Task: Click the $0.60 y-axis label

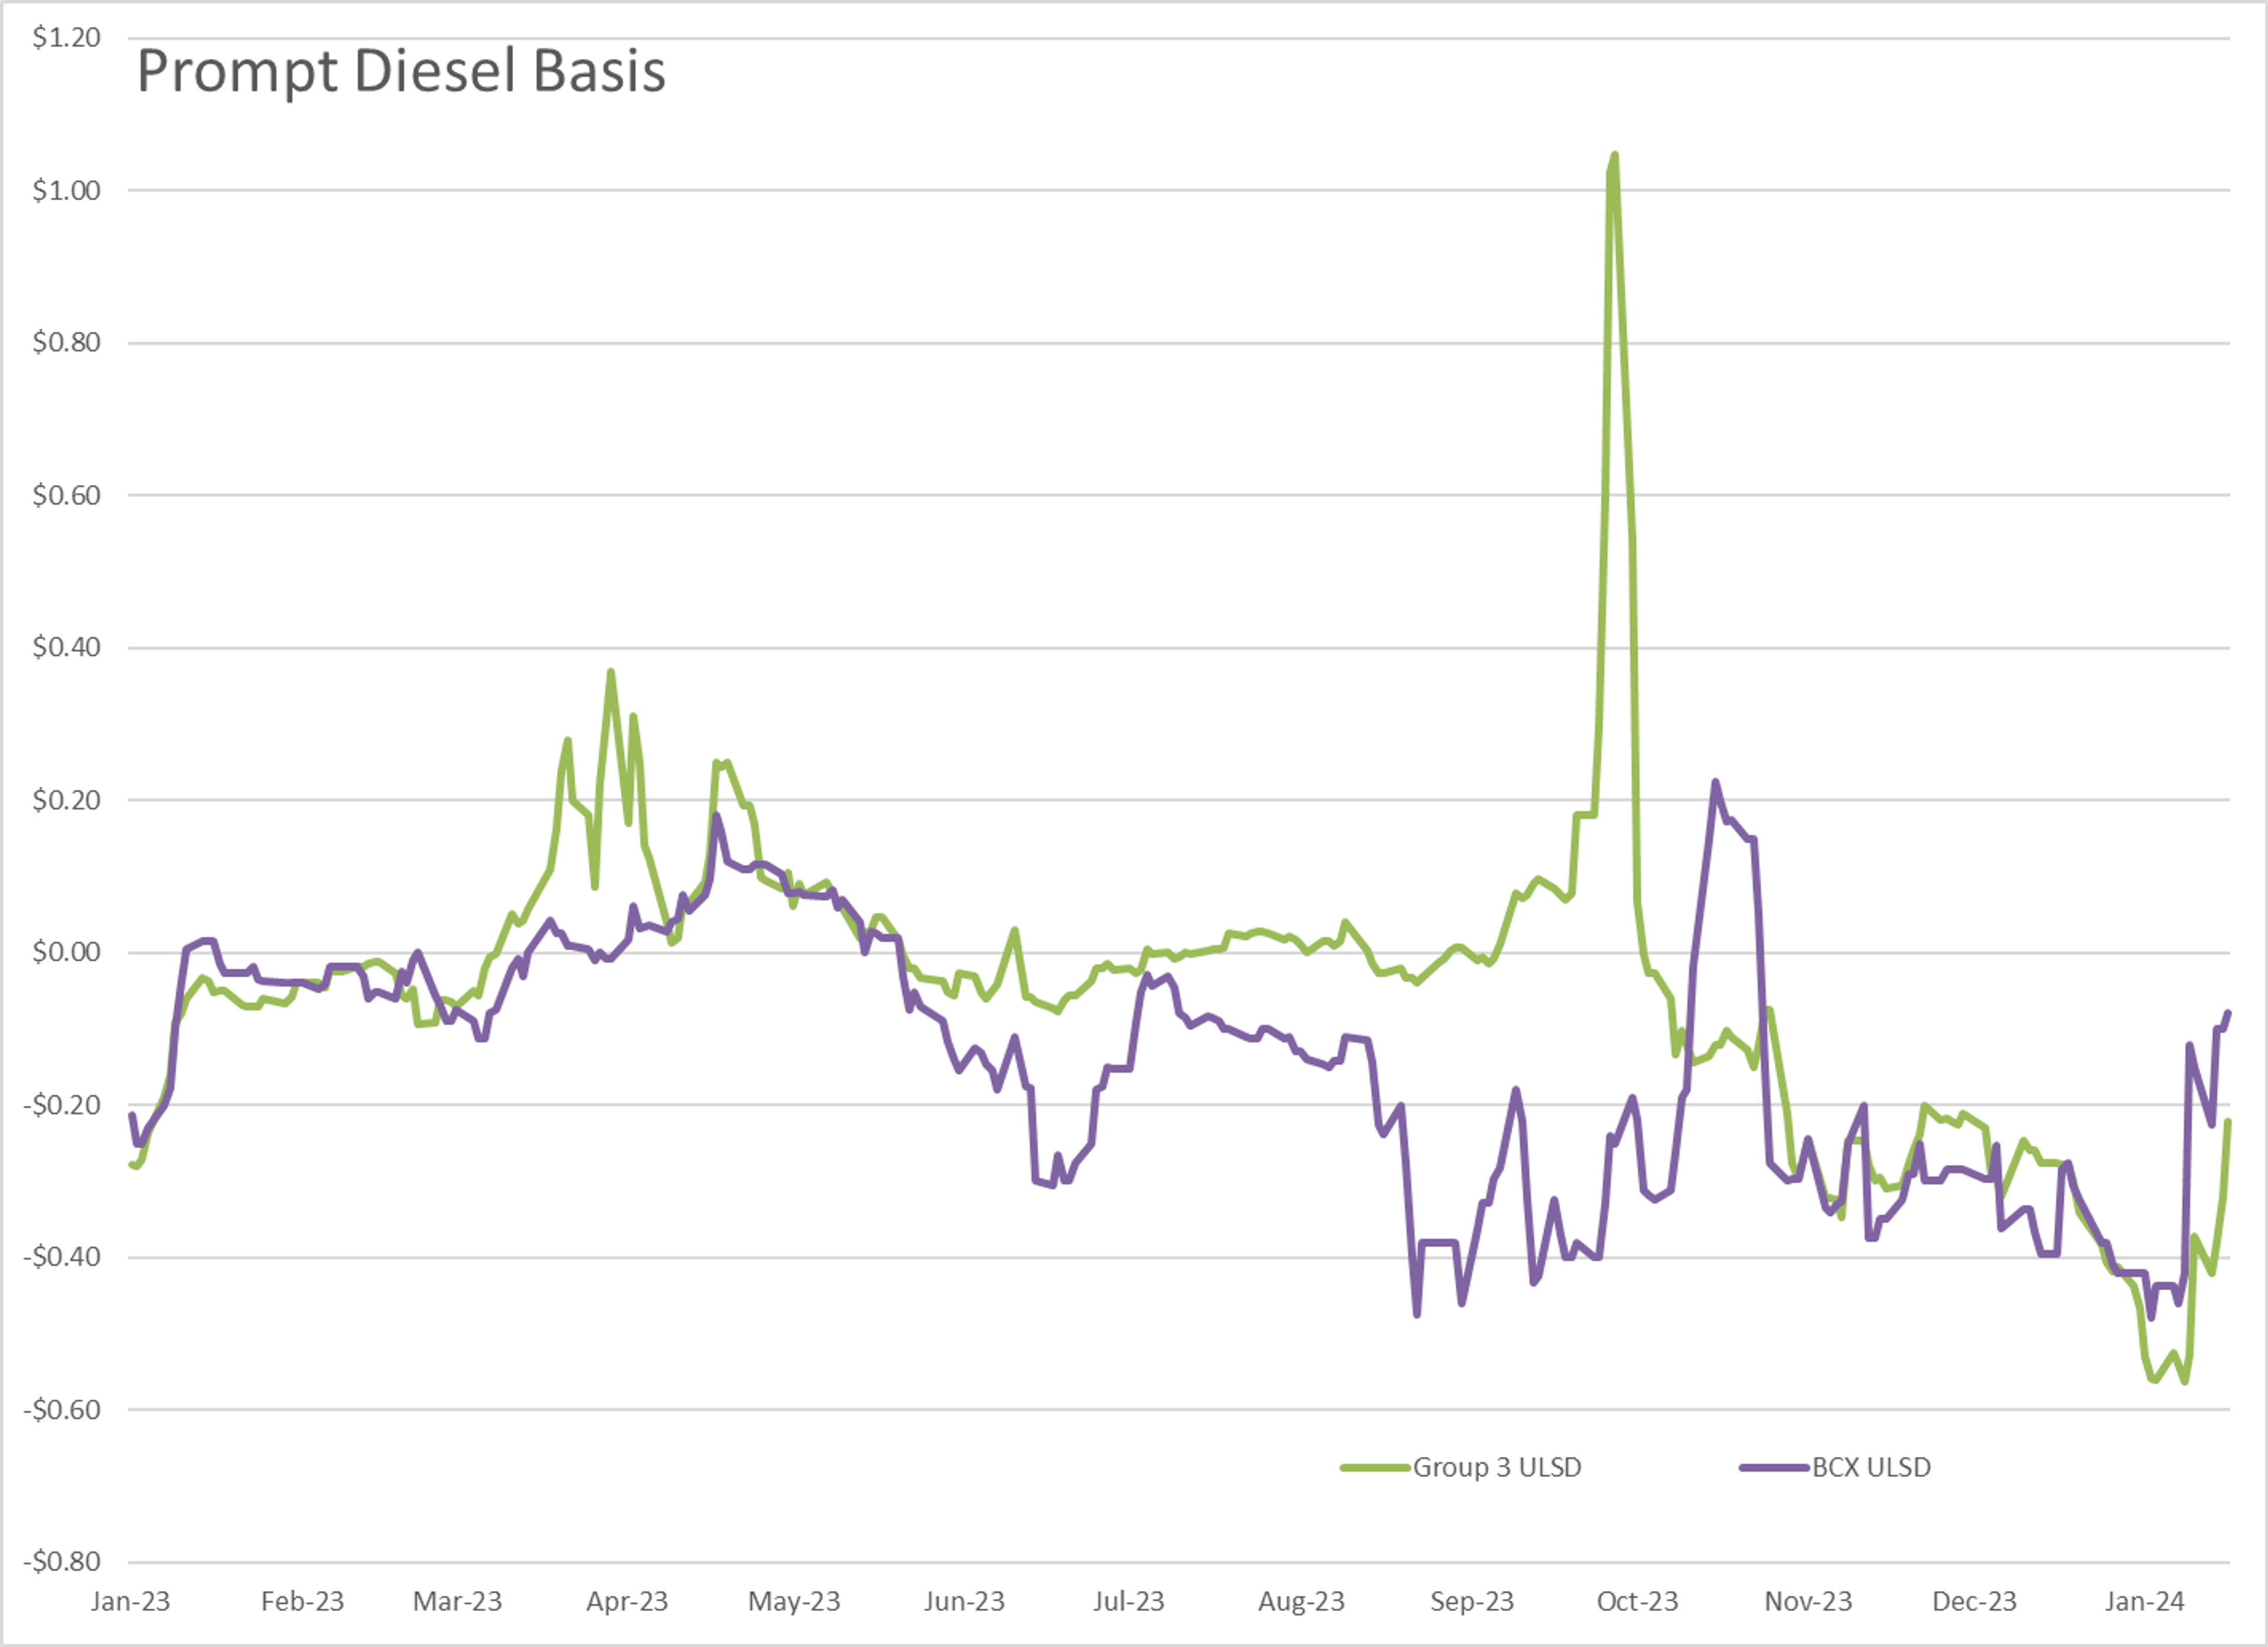Action: coord(66,495)
